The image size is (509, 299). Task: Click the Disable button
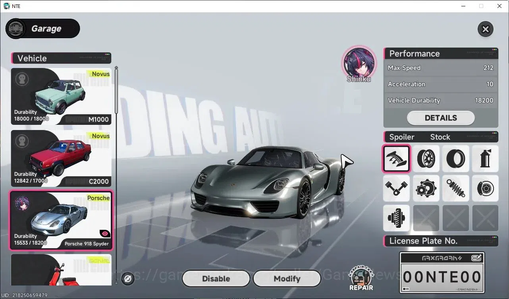click(216, 279)
